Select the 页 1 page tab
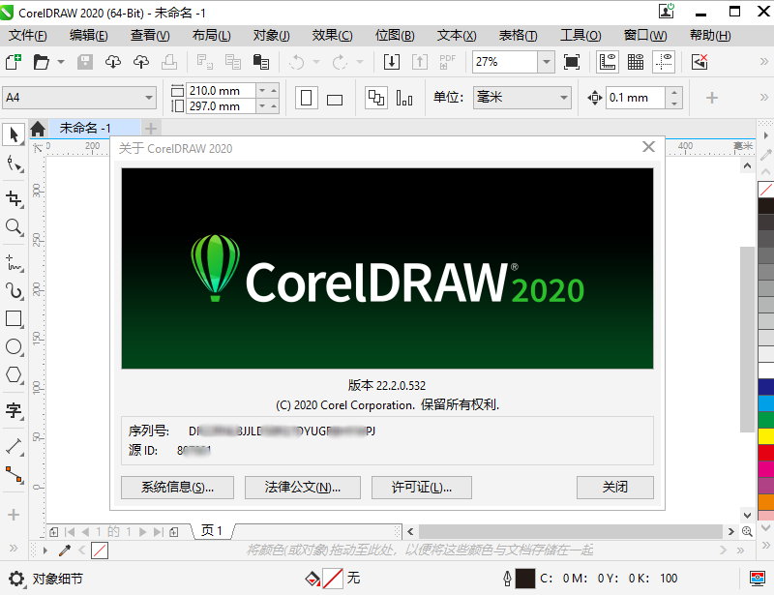This screenshot has width=774, height=595. coord(212,531)
